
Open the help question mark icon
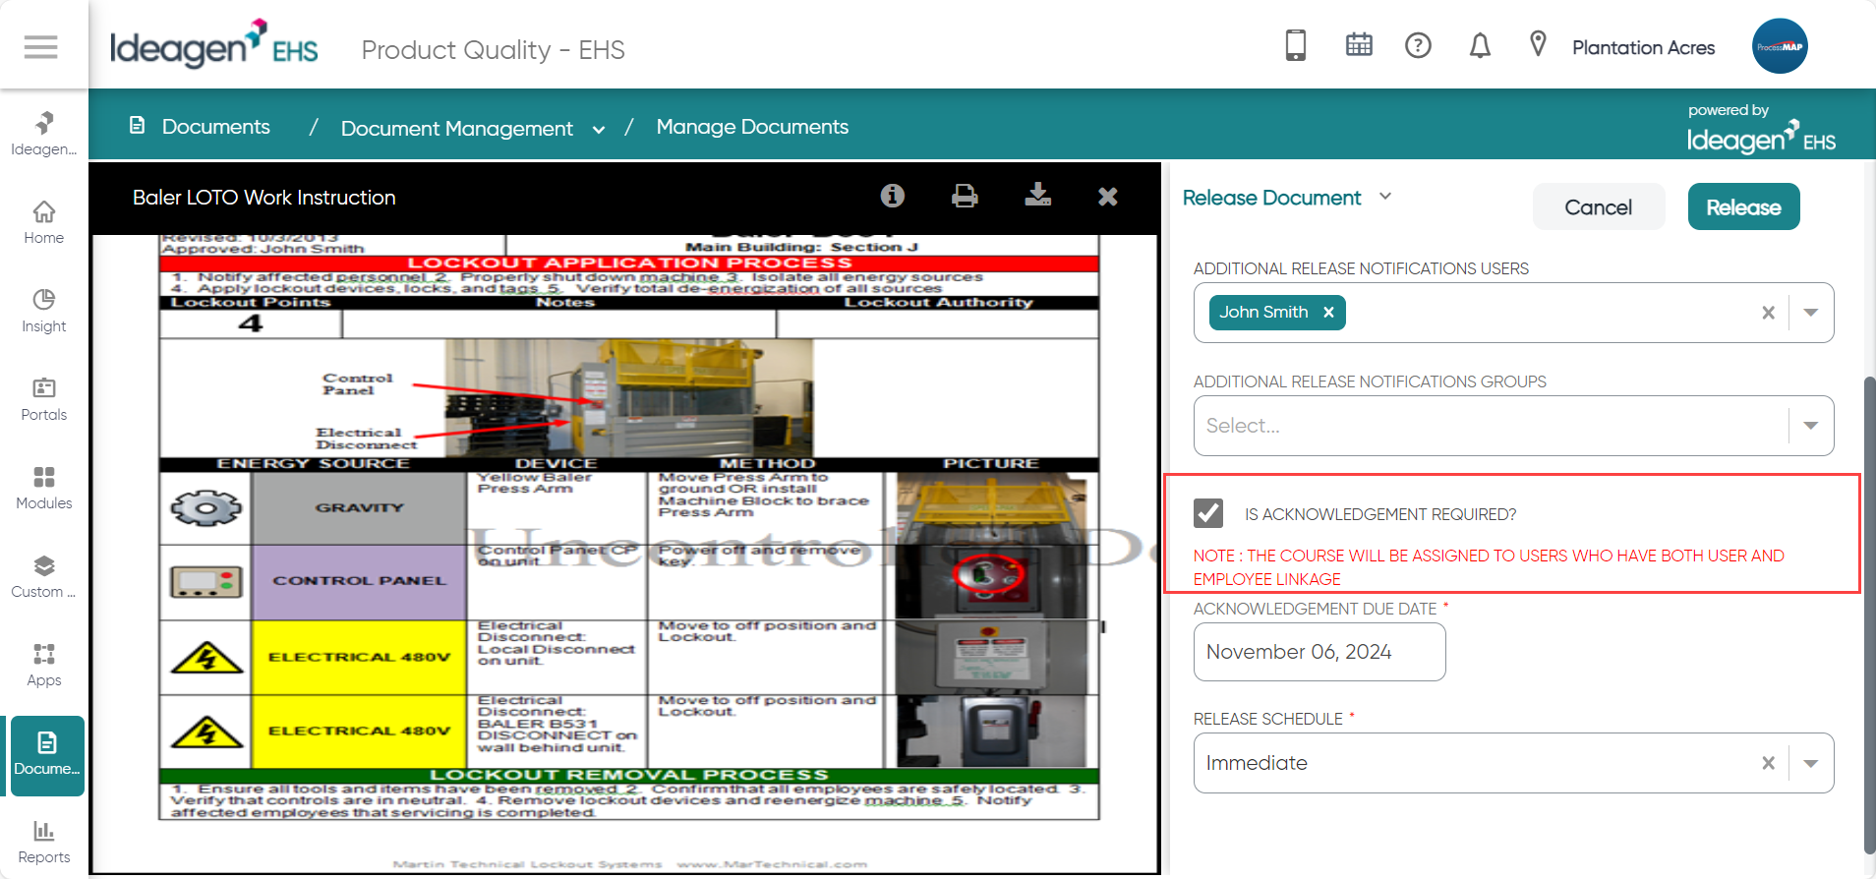1418,45
